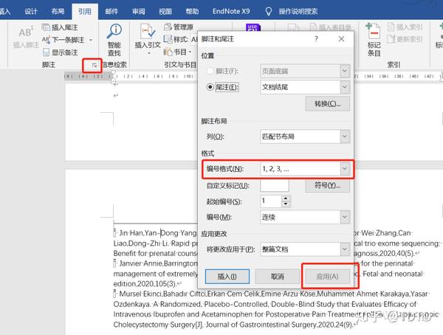
Task: Click the lightbulb Tell Me icon
Action: pyautogui.click(x=269, y=11)
